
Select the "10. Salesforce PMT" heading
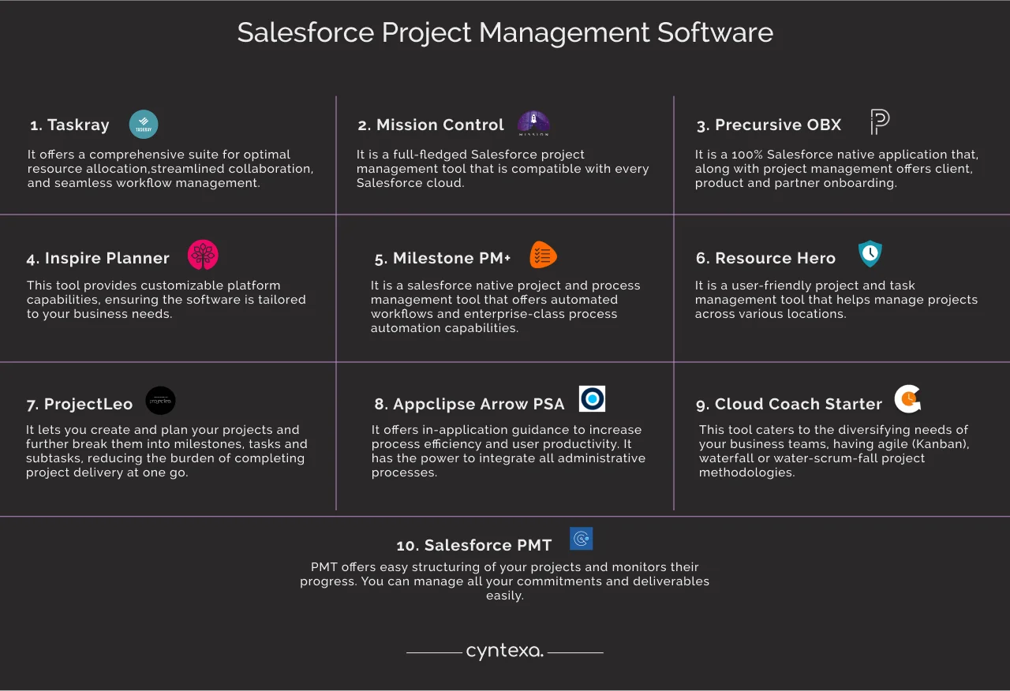pyautogui.click(x=474, y=545)
